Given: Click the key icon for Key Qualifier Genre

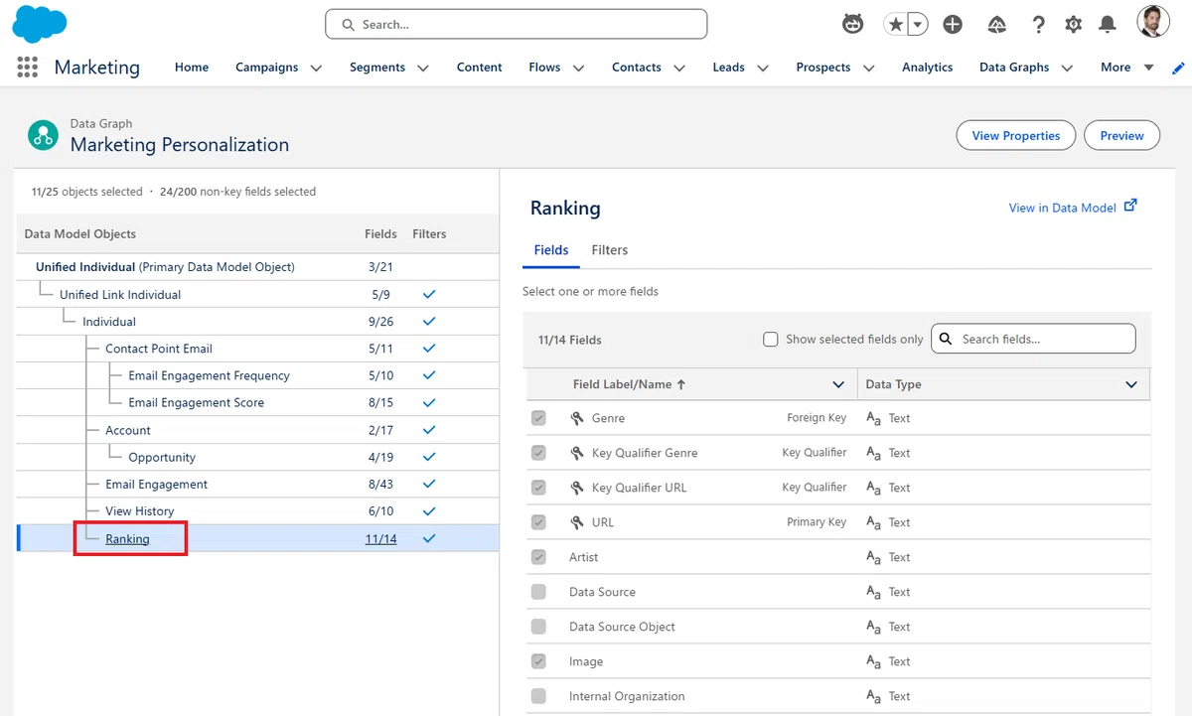Looking at the screenshot, I should (577, 453).
